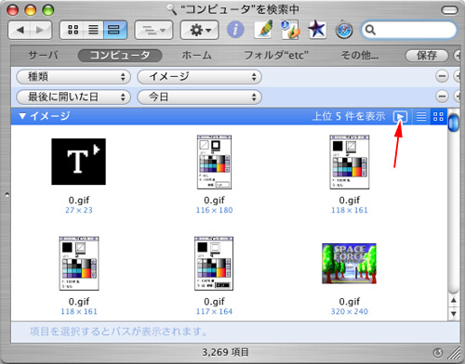Screen dimensions: 465x364
Task: Click the star application toolbar icon
Action: (317, 30)
